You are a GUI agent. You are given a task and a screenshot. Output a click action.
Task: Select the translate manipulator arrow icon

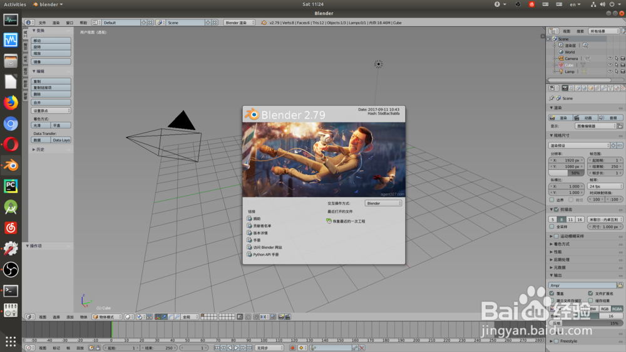(x=164, y=317)
